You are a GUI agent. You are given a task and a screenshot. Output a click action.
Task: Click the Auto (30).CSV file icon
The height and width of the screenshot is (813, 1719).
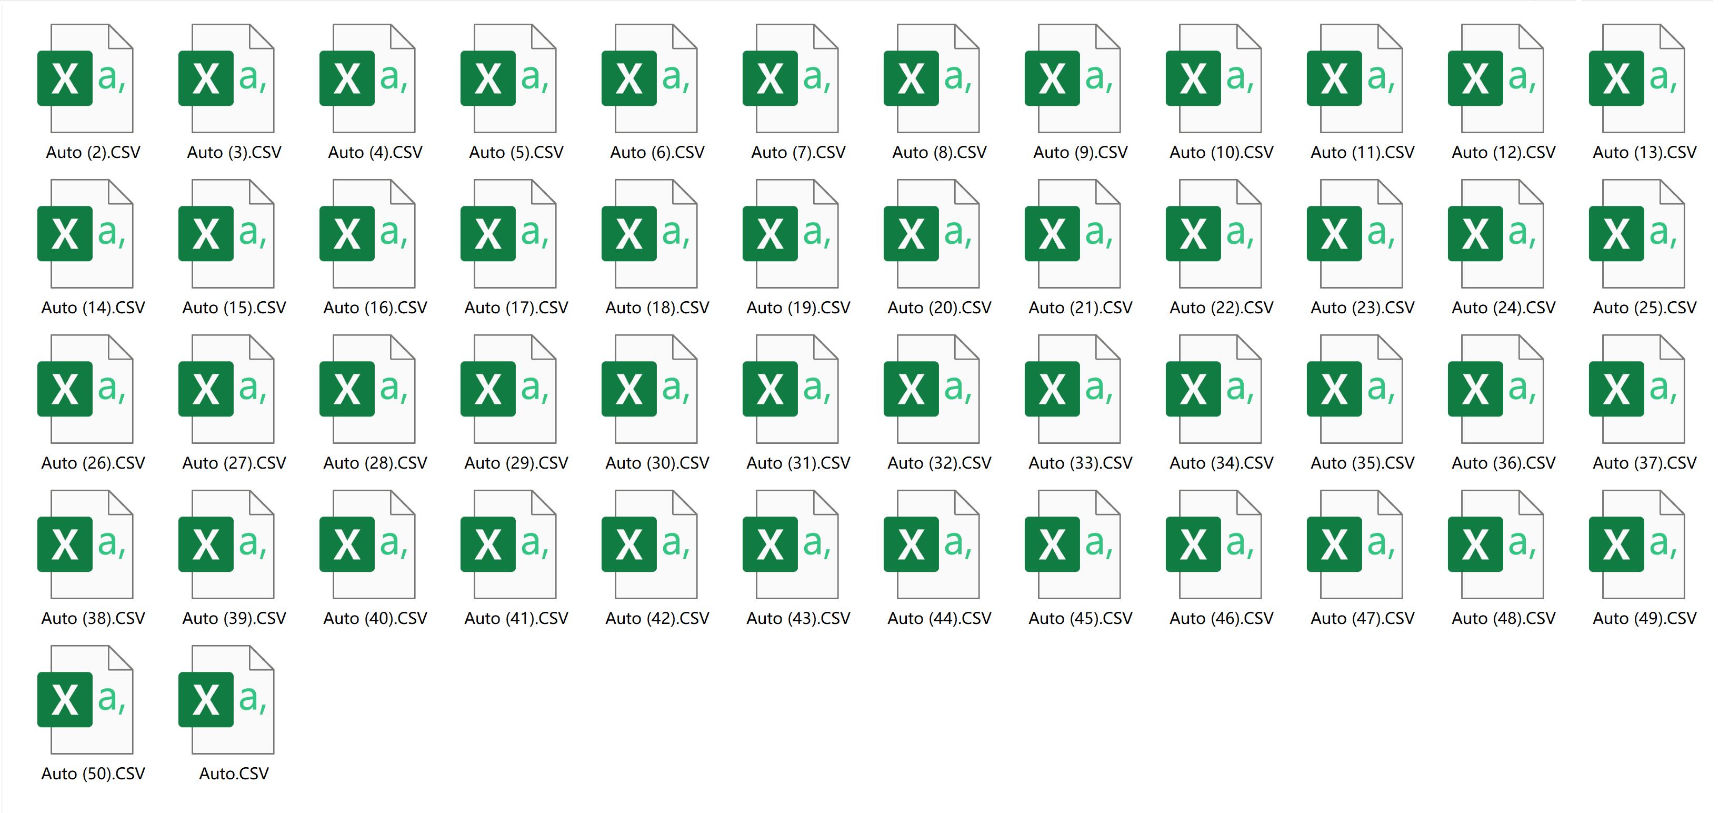pyautogui.click(x=649, y=389)
